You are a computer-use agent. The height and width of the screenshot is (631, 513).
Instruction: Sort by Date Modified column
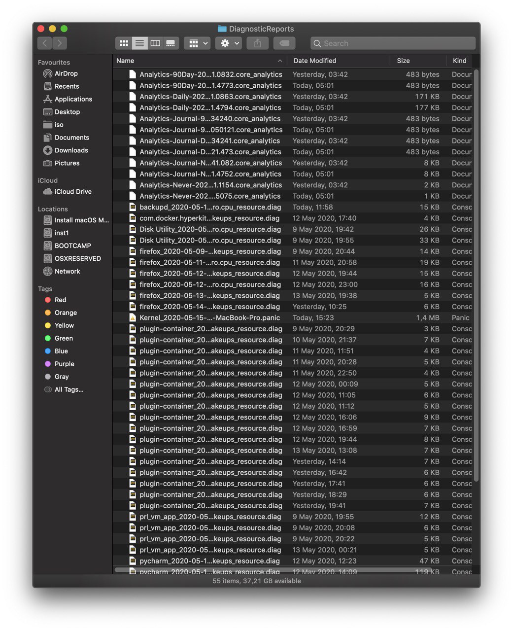coord(338,61)
